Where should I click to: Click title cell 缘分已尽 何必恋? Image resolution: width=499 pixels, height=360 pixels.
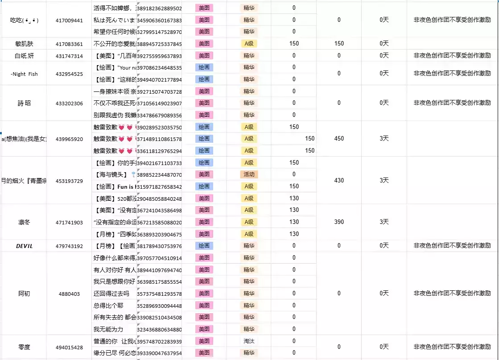point(114,353)
